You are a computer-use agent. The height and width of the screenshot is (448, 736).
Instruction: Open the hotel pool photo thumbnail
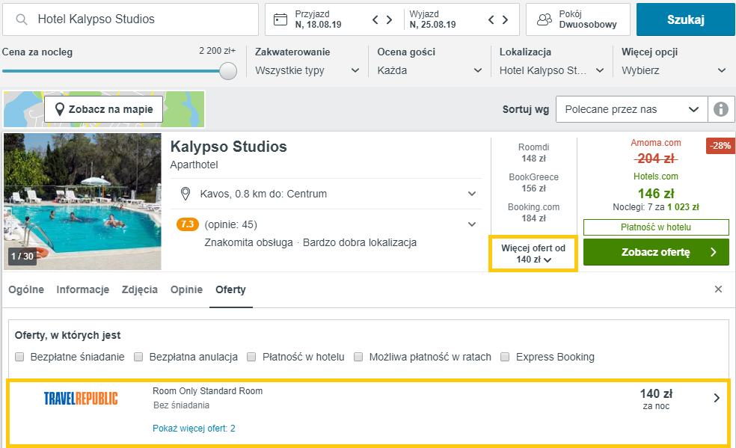tap(82, 202)
